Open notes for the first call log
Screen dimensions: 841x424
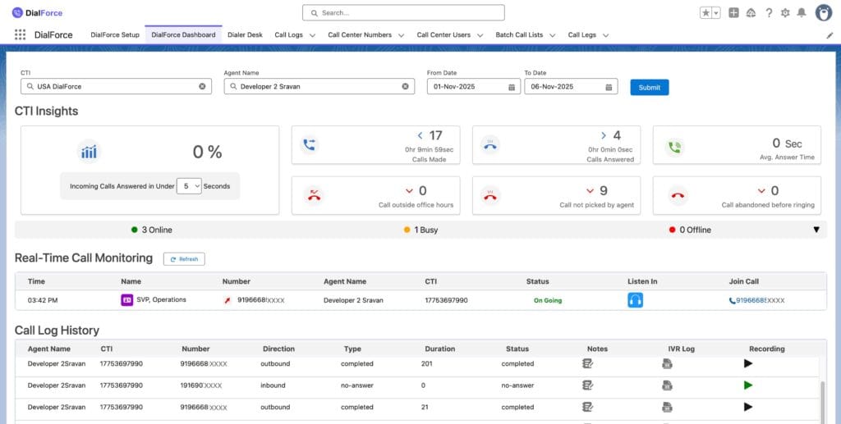tap(587, 363)
